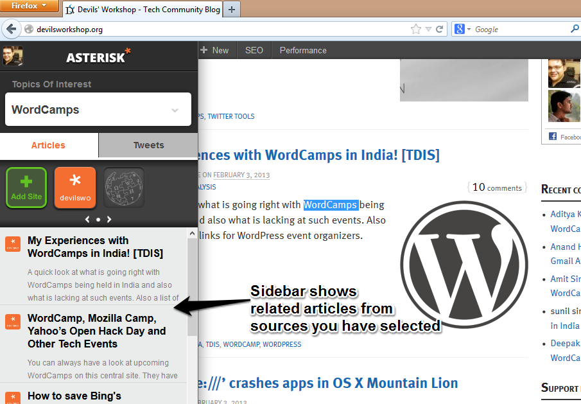The image size is (581, 404).
Task: Click the green Add Site button
Action: click(26, 187)
